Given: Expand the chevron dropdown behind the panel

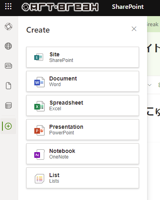Looking at the screenshot, I should tap(150, 85).
